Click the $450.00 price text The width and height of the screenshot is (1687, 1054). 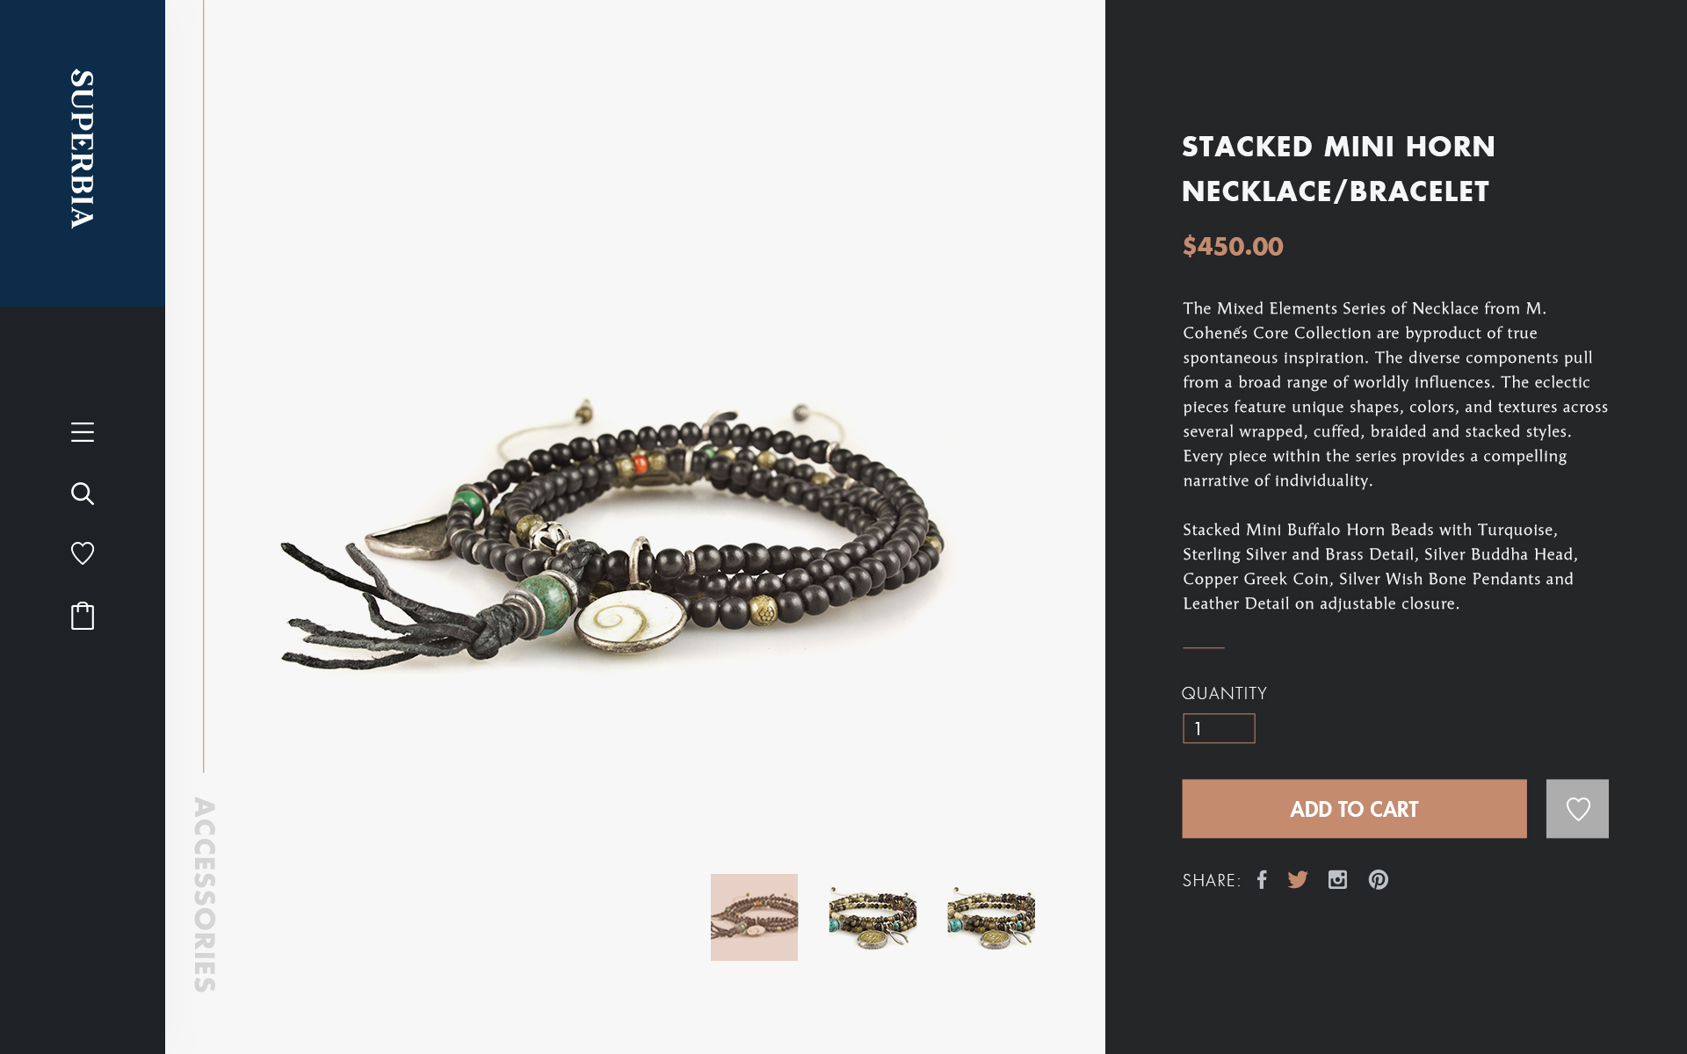[1233, 246]
